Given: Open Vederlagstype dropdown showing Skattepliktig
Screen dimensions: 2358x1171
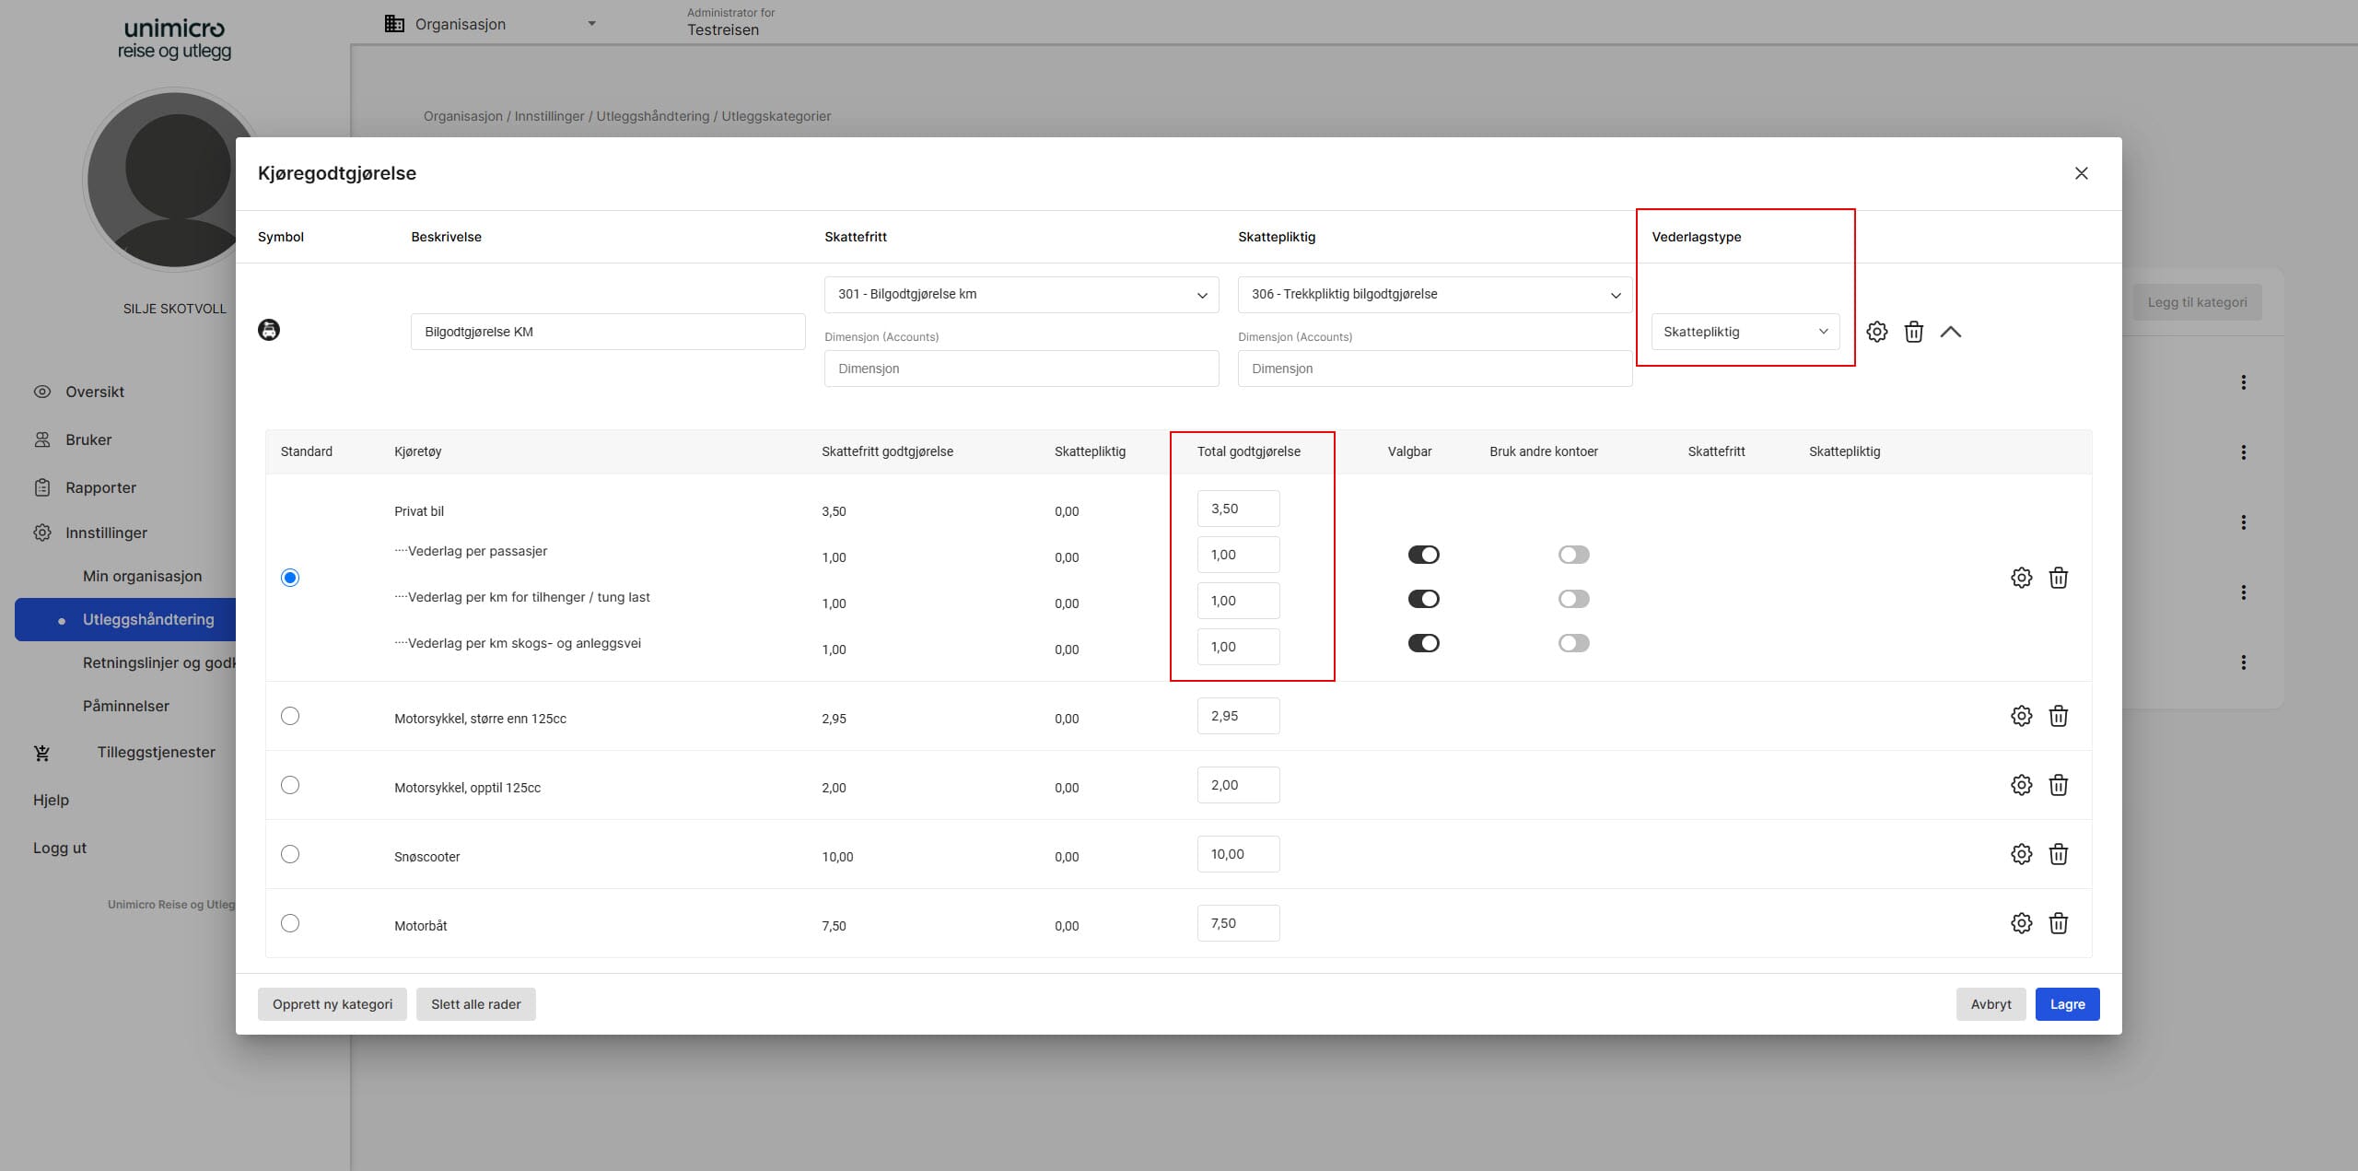Looking at the screenshot, I should [x=1745, y=332].
